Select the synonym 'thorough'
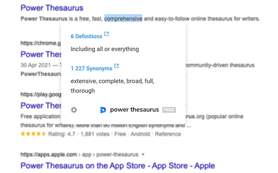The width and height of the screenshot is (278, 173). pyautogui.click(x=82, y=91)
